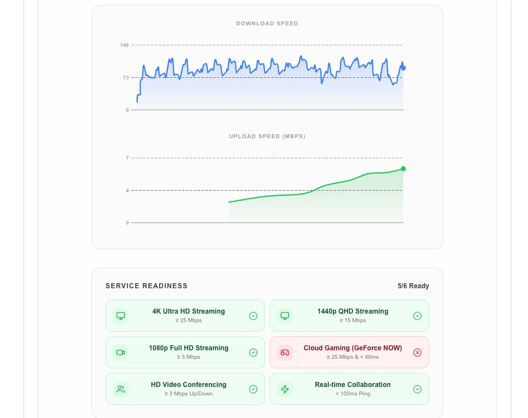
Task: Click the gamepad icon for Cloud Gaming
Action: (x=285, y=353)
